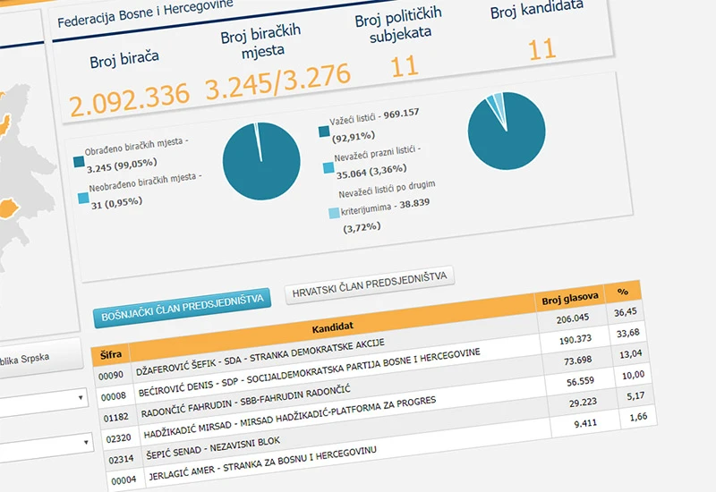This screenshot has width=716, height=492.
Task: Click percentage value 10,00
Action: tap(634, 375)
